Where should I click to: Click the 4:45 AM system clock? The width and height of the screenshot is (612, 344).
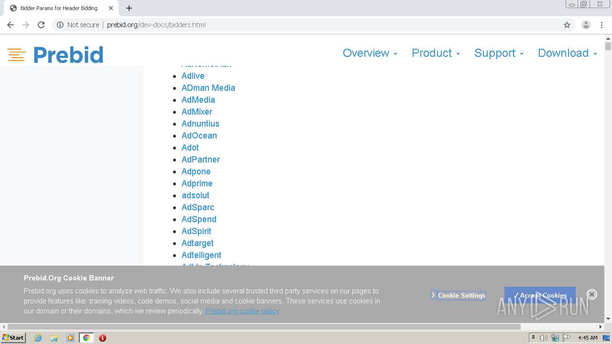tap(588, 338)
